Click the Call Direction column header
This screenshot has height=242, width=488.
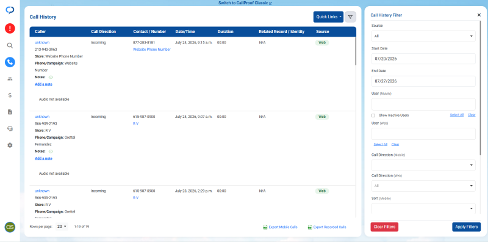103,32
